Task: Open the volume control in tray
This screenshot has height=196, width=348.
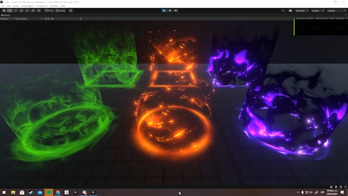Action: pyautogui.click(x=311, y=192)
